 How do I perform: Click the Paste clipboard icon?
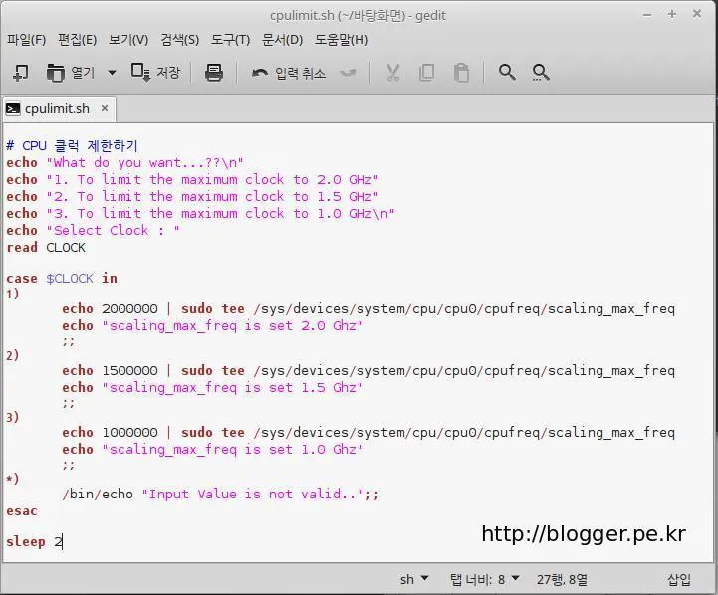(461, 73)
